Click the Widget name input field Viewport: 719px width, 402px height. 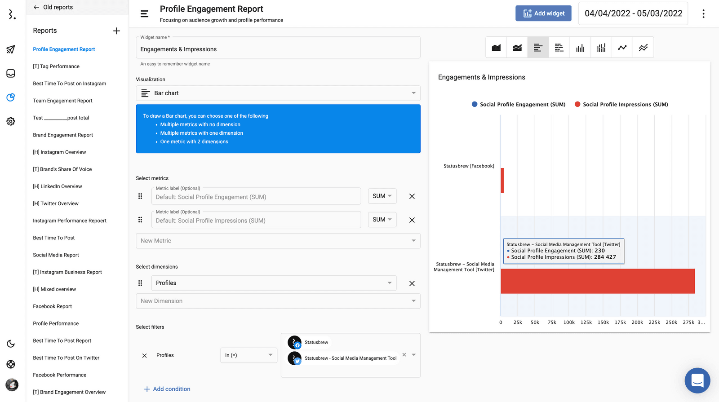tap(278, 49)
